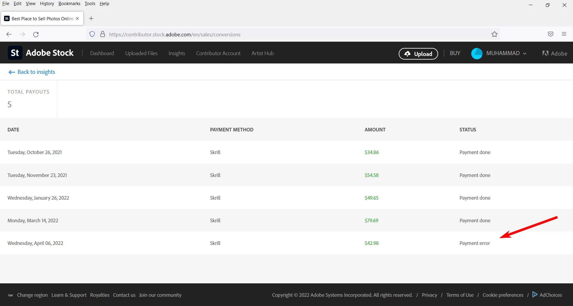573x306 pixels.
Task: Reload the current page
Action: point(36,34)
